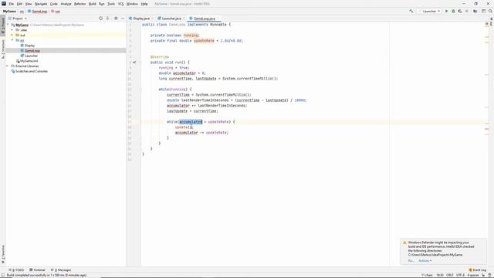494x278 pixels.
Task: Click the 4 spaces indent setting
Action: point(473,275)
